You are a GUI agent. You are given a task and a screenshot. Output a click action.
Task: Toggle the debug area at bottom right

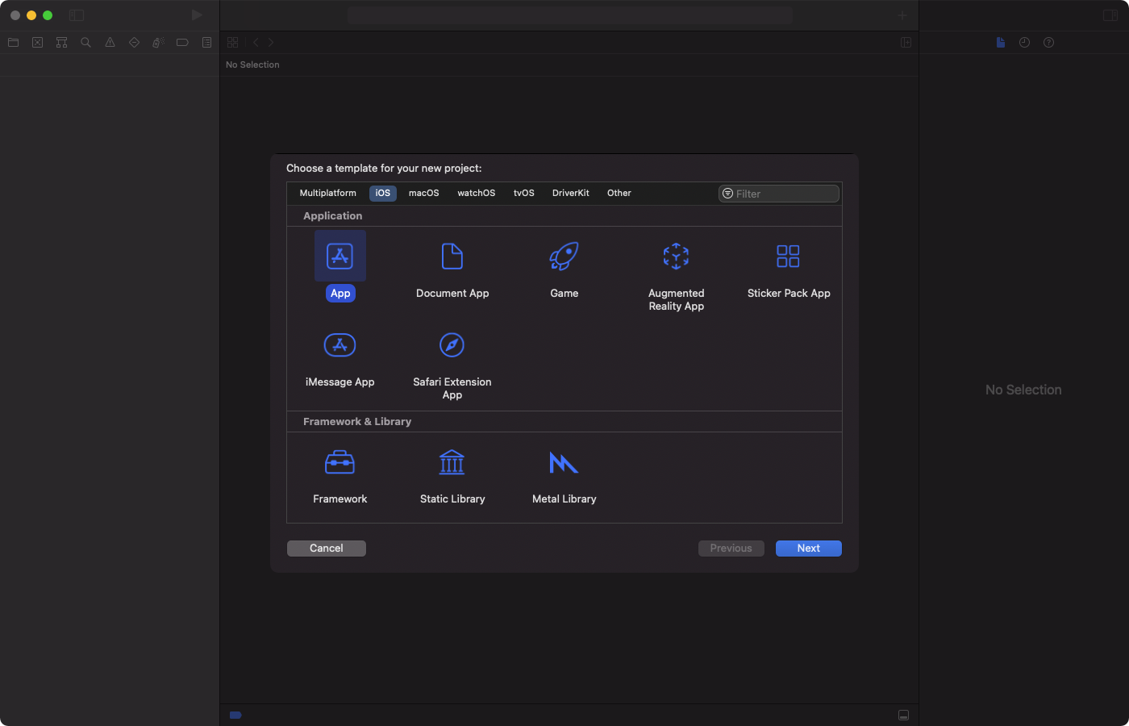pos(904,716)
